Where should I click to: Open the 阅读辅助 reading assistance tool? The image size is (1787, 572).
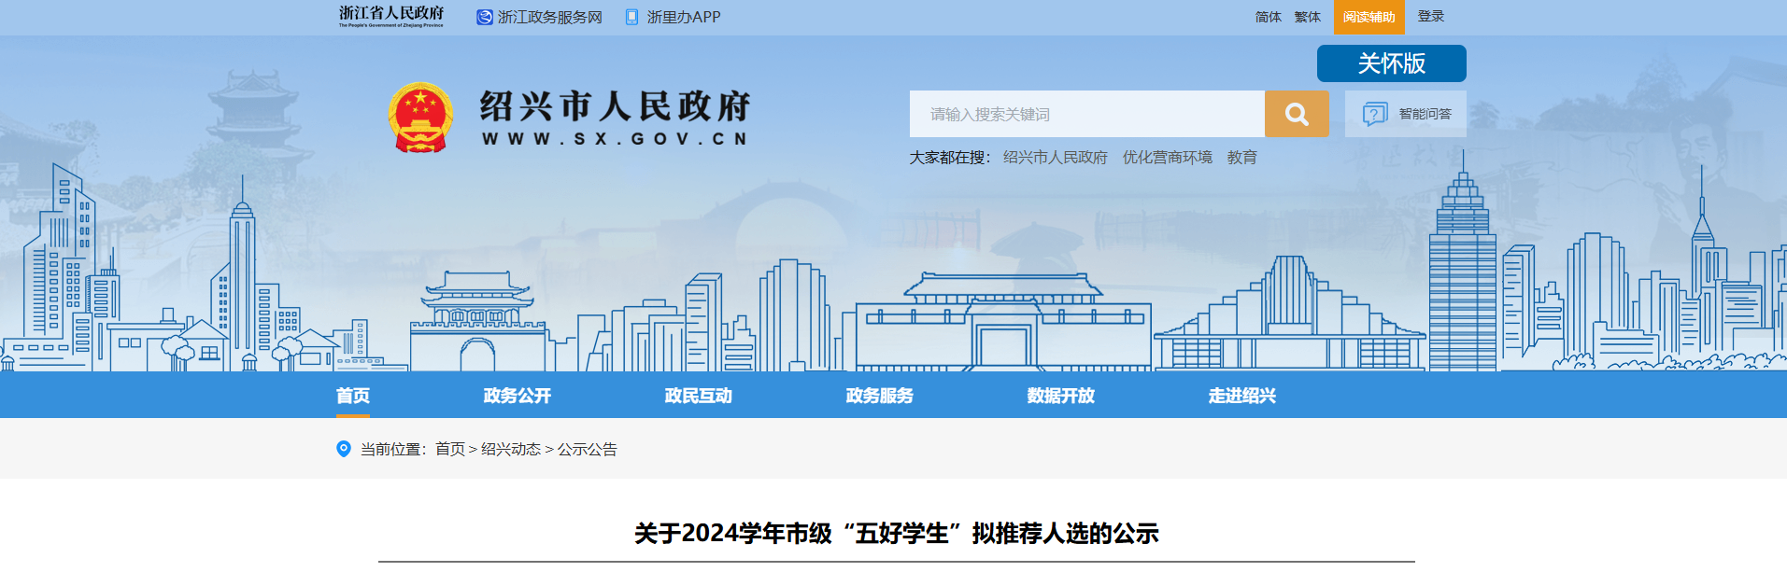[x=1369, y=17]
